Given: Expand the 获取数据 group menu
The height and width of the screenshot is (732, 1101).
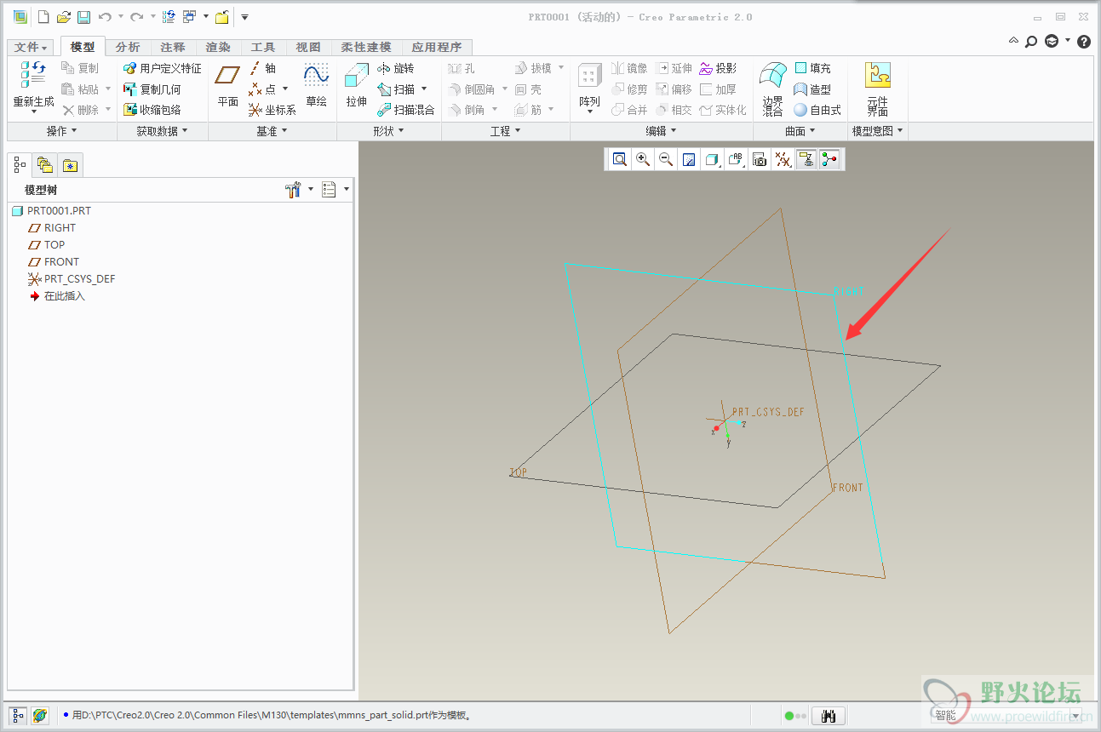Looking at the screenshot, I should click(162, 131).
